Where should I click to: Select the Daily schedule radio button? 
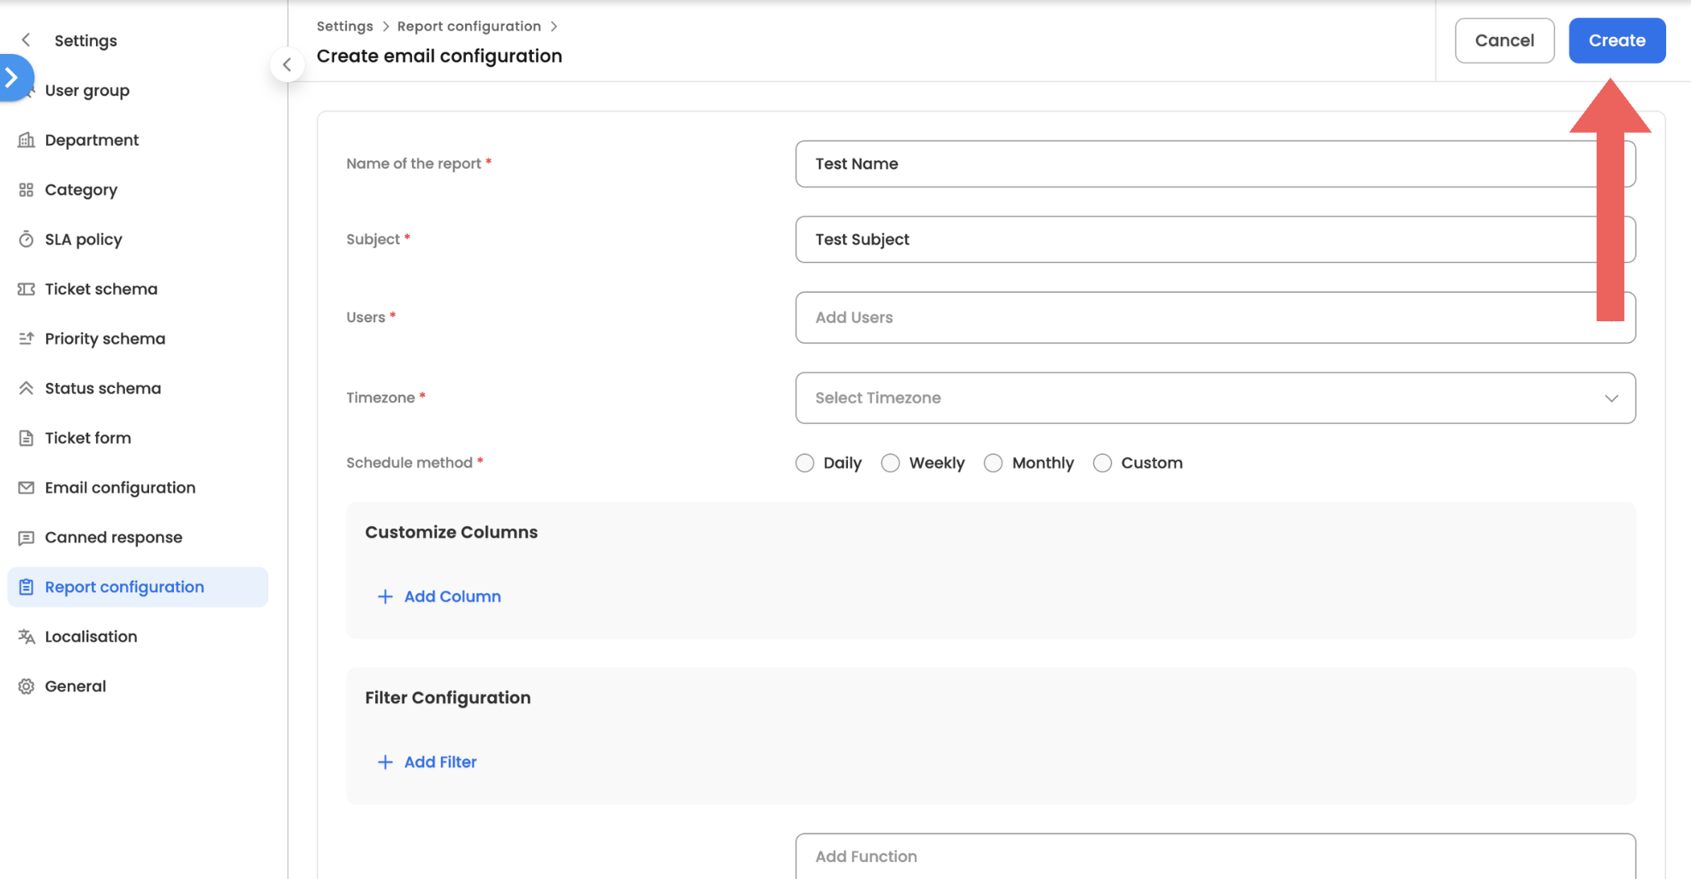coord(804,463)
